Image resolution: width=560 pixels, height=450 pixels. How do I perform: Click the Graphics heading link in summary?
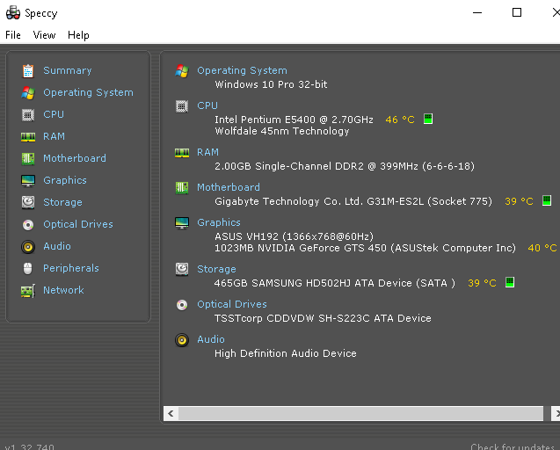click(219, 222)
